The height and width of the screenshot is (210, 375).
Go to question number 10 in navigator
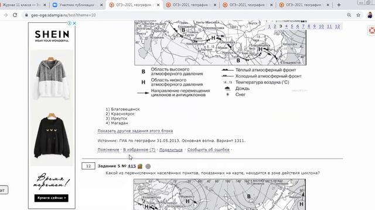[321, 26]
